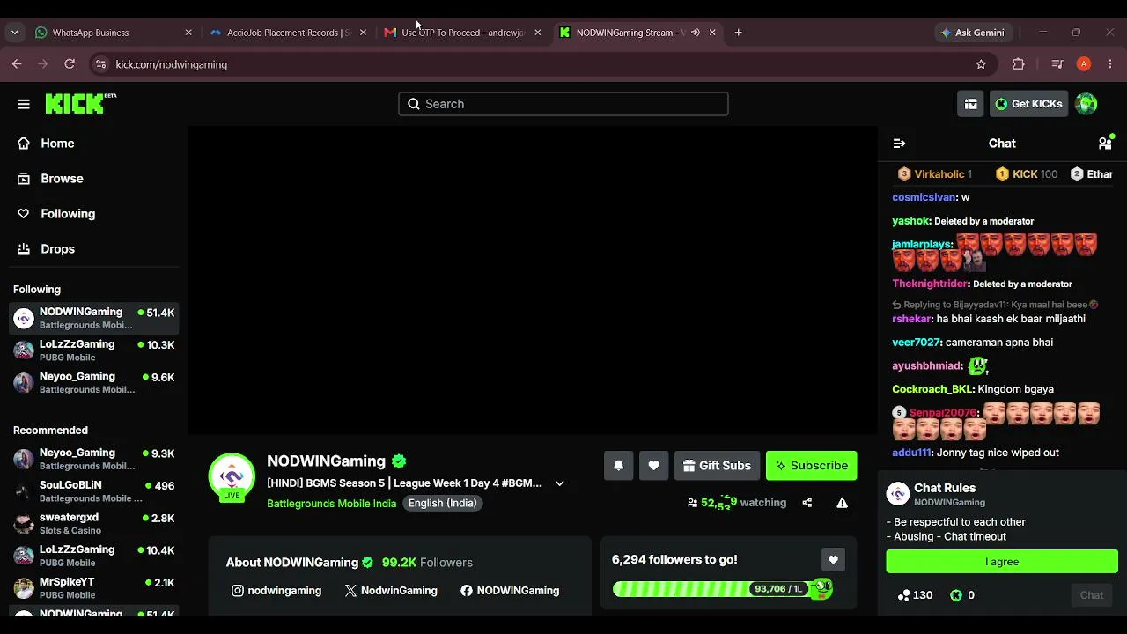Open browser extensions menu
1127x634 pixels.
tap(1019, 64)
